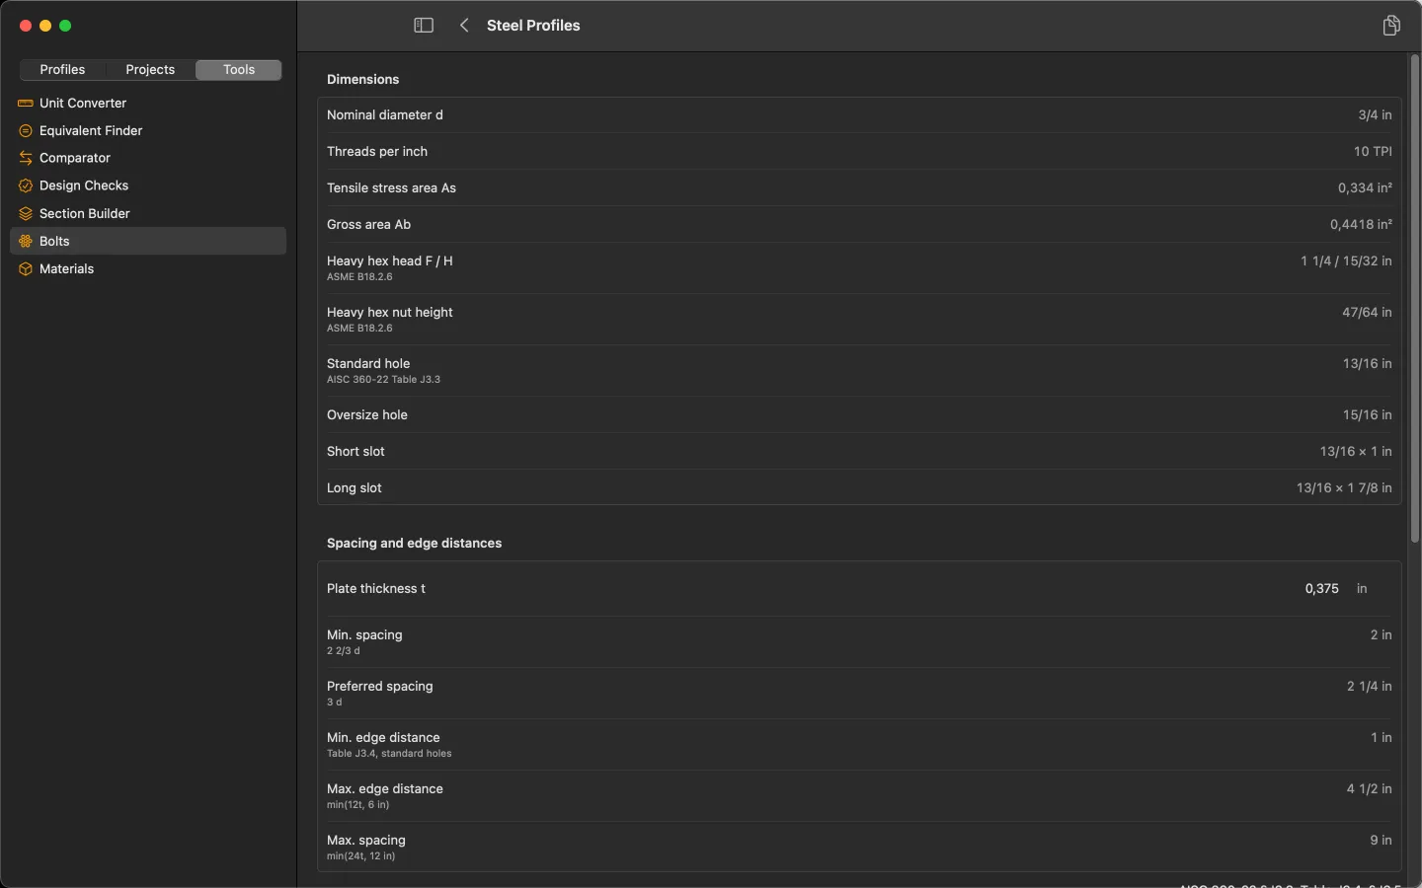Screen dimensions: 1422x888
Task: Click the Steel Profiles window title
Action: [x=533, y=26]
